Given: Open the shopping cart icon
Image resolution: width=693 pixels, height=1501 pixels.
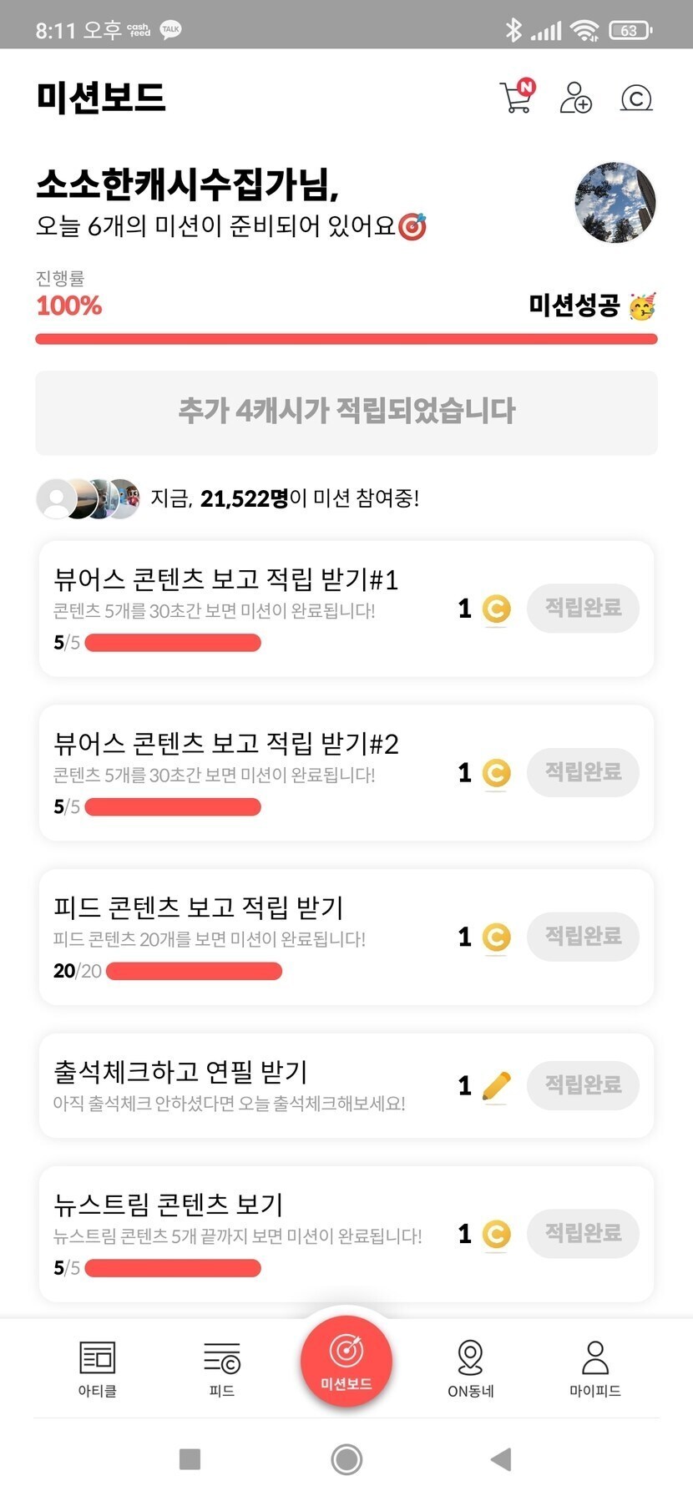Looking at the screenshot, I should pos(517,98).
